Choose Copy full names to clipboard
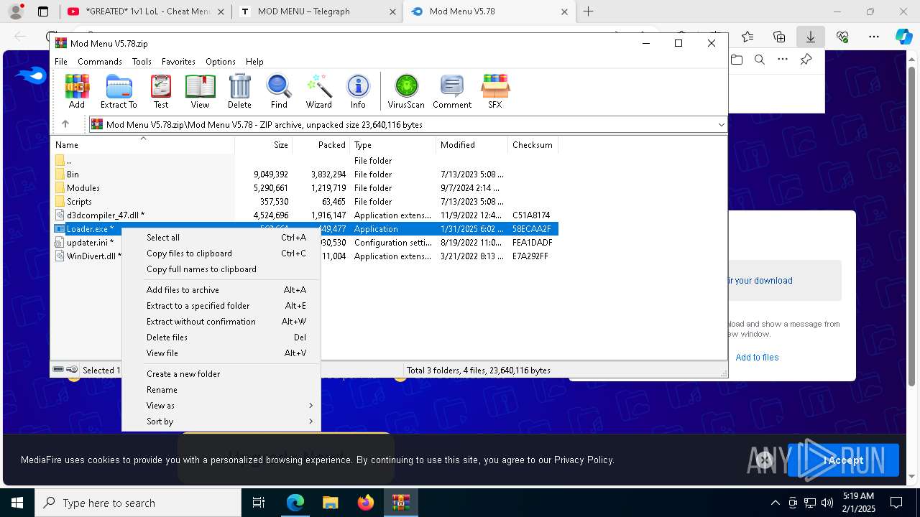This screenshot has height=517, width=920. [221, 269]
